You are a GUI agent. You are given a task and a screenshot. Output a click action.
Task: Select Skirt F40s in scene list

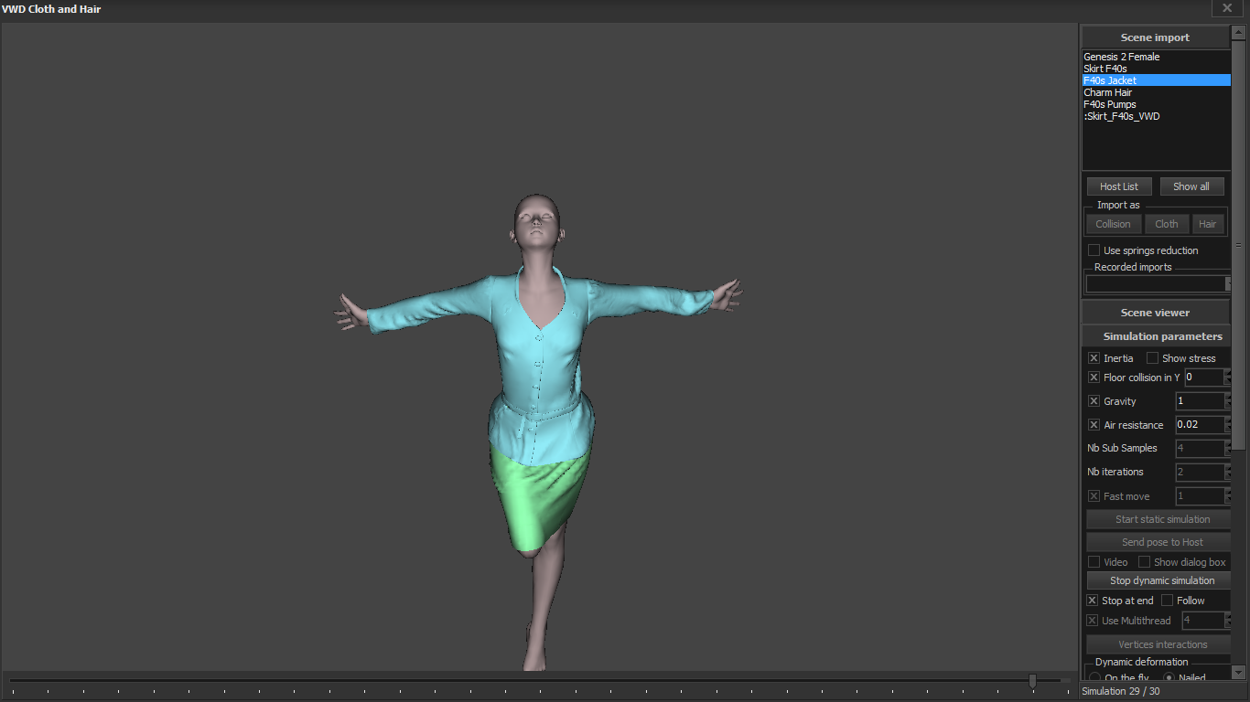1157,69
